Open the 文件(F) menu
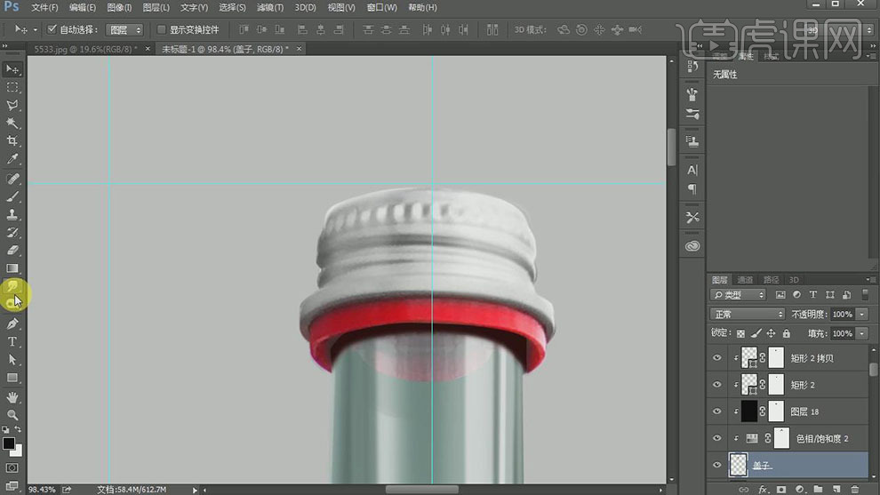The width and height of the screenshot is (880, 495). [x=44, y=7]
